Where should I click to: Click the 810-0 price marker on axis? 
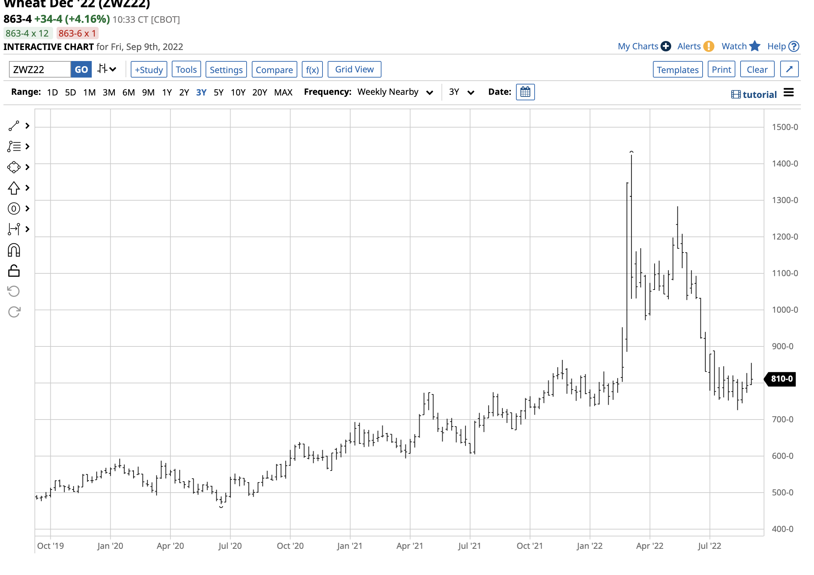[x=781, y=379]
